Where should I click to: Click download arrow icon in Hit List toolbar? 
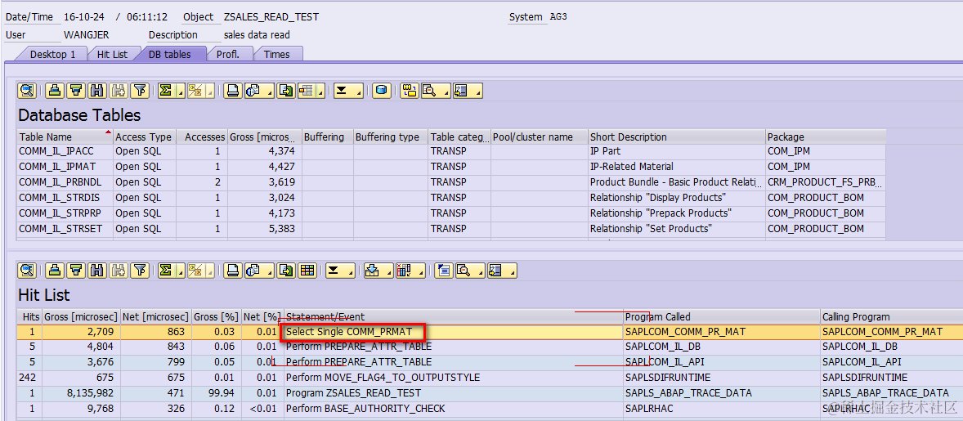tap(371, 270)
